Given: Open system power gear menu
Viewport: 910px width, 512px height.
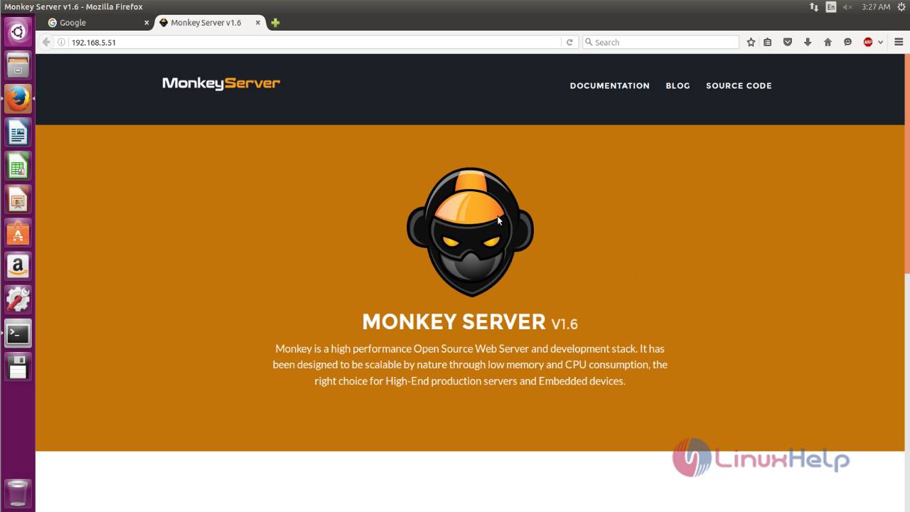Looking at the screenshot, I should (901, 6).
